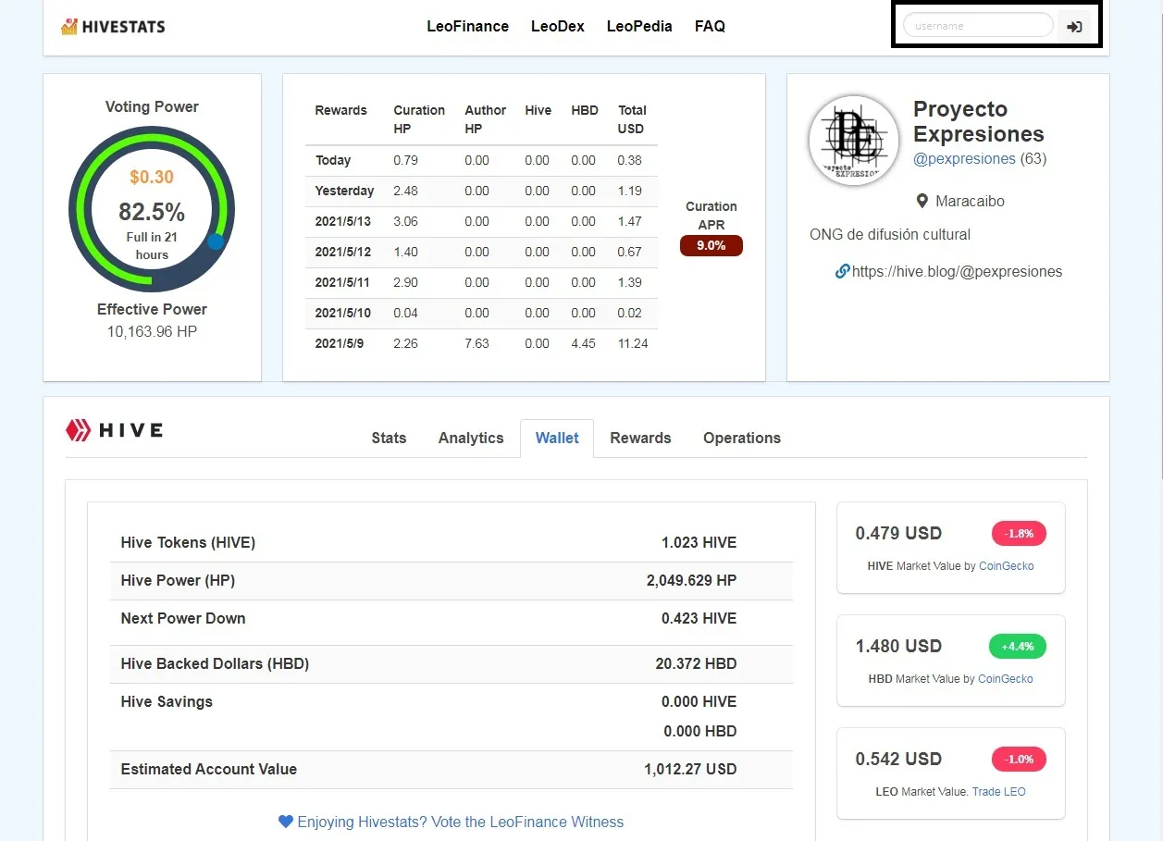Click the Today rewards row label

coord(333,160)
